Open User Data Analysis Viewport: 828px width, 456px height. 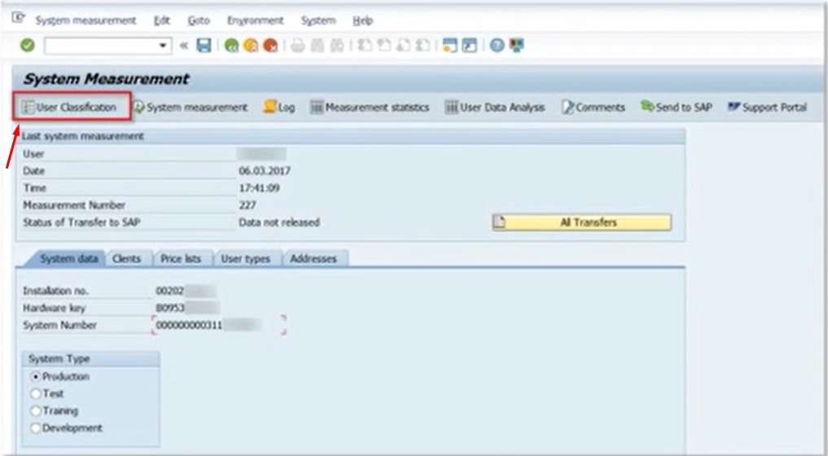coord(495,107)
